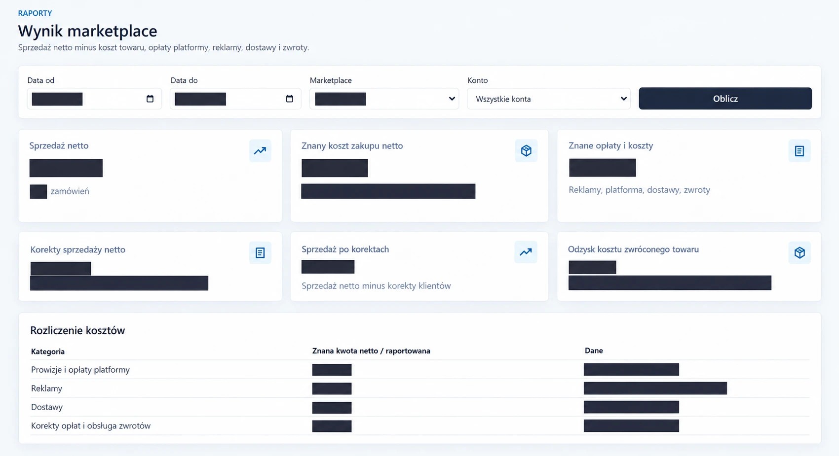Screen dimensions: 839x456
Task: Click the RAPORTY breadcrumb label
Action: pos(35,13)
